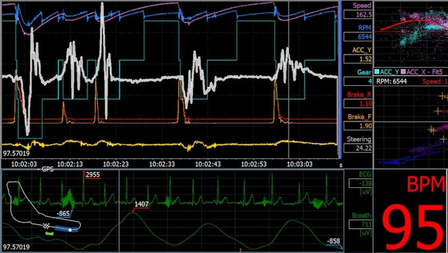
Task: Click the Speed value field showing 162.5
Action: 357,14
